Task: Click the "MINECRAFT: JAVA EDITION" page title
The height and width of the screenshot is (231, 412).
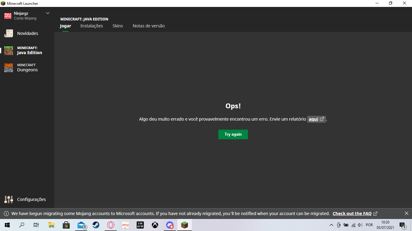Action: [x=84, y=19]
